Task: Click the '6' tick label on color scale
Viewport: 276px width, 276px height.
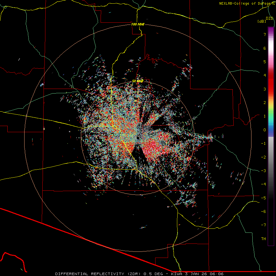Action: [x=265, y=48]
